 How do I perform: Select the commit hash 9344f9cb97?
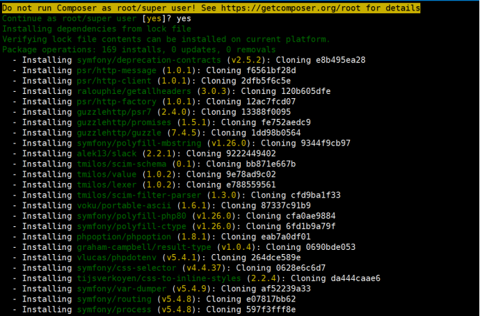(x=326, y=143)
